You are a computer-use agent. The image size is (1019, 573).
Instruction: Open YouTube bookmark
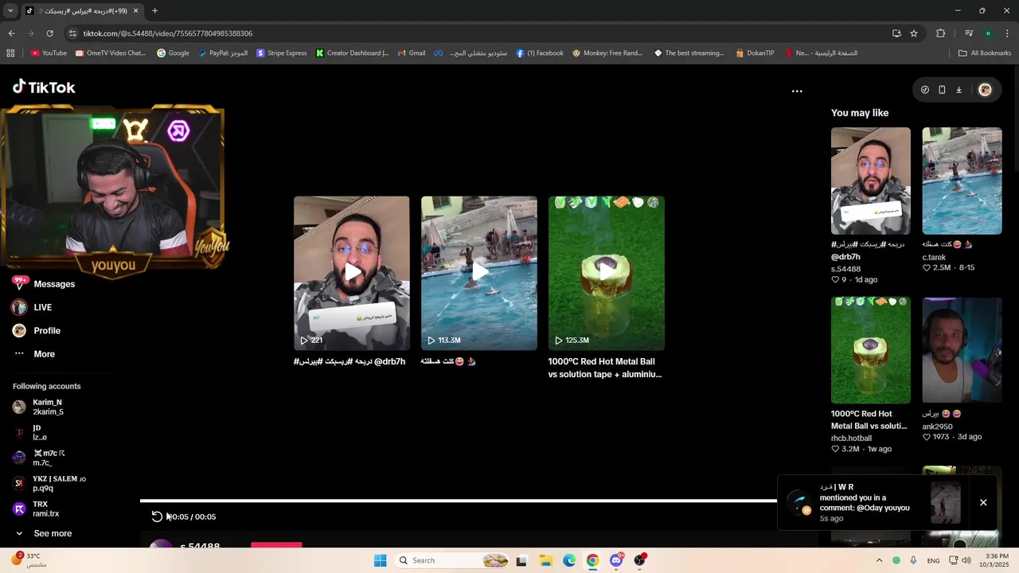pos(49,53)
